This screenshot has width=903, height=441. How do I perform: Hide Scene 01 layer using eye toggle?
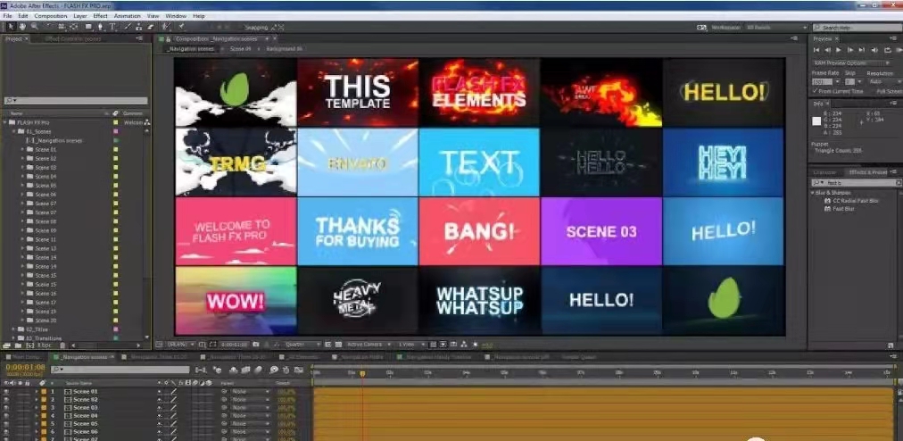[x=6, y=392]
